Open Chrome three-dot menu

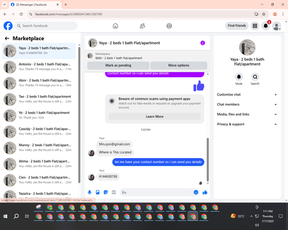coord(283,14)
